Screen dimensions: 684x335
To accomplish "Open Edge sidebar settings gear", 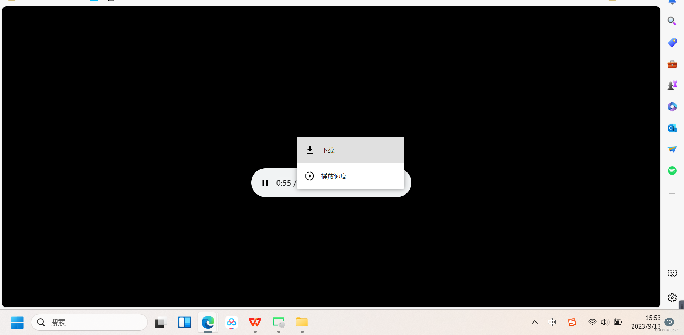I will tap(672, 298).
